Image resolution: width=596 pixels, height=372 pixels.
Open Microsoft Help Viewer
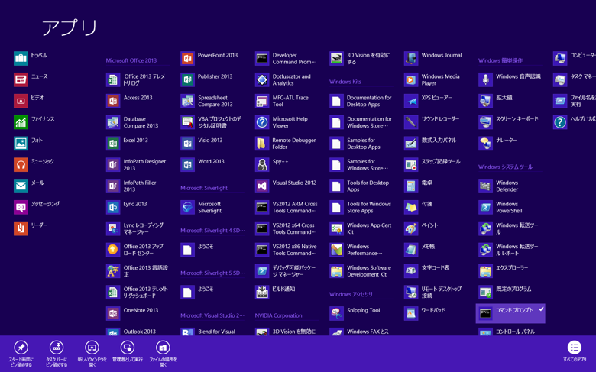(x=281, y=122)
